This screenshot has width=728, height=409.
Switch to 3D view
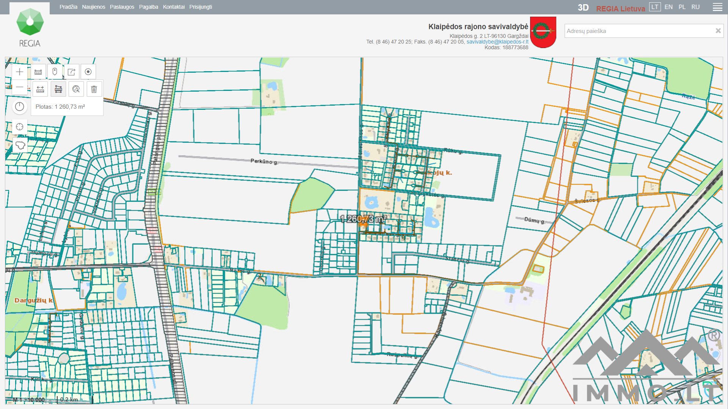click(583, 8)
